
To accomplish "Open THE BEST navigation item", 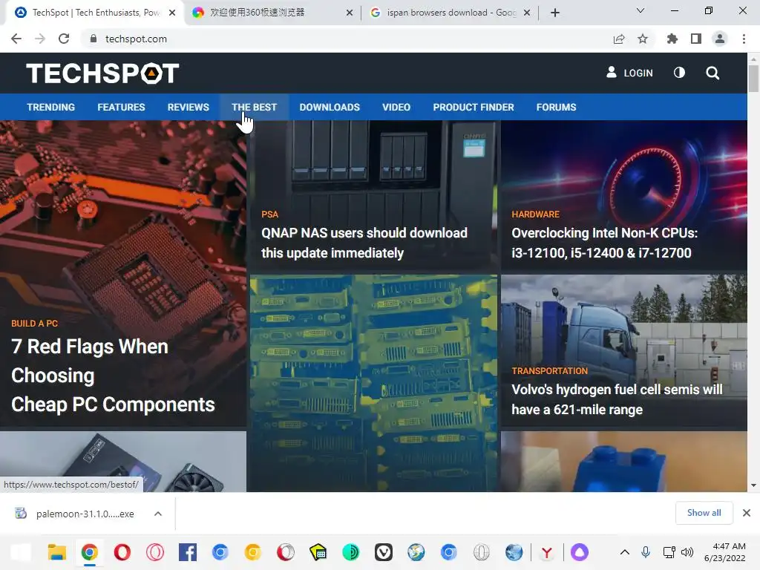I will [254, 107].
